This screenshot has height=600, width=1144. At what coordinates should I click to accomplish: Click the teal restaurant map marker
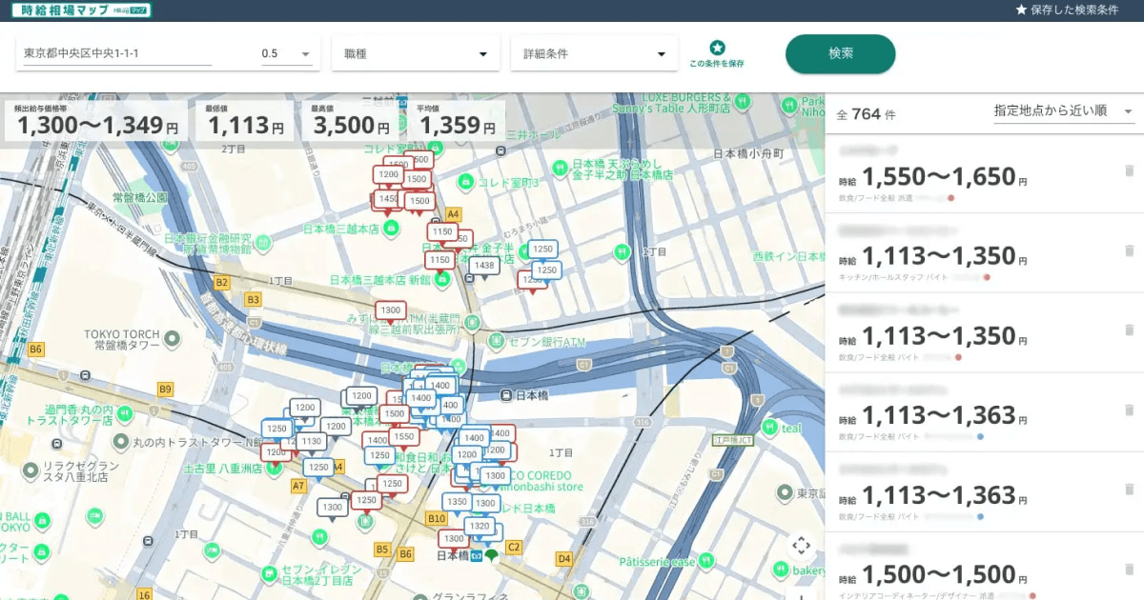coord(769,427)
